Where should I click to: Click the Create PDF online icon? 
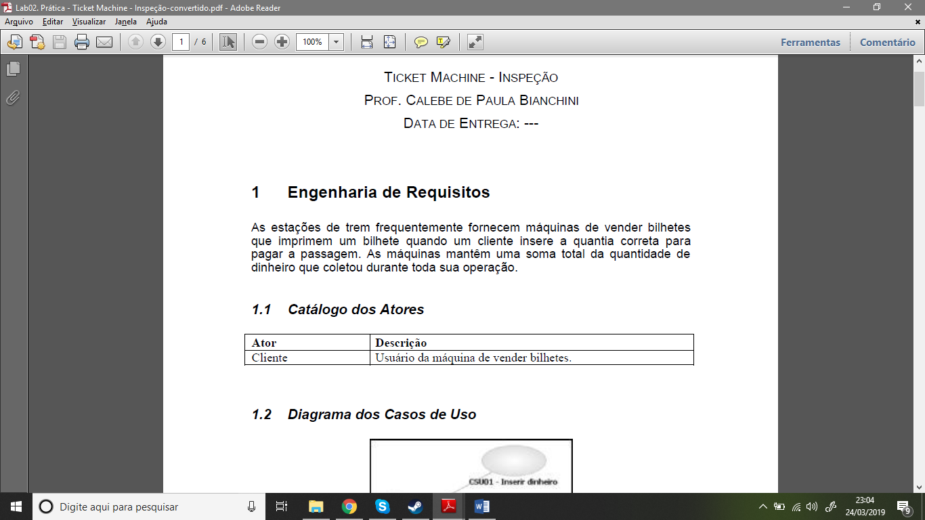click(x=37, y=42)
